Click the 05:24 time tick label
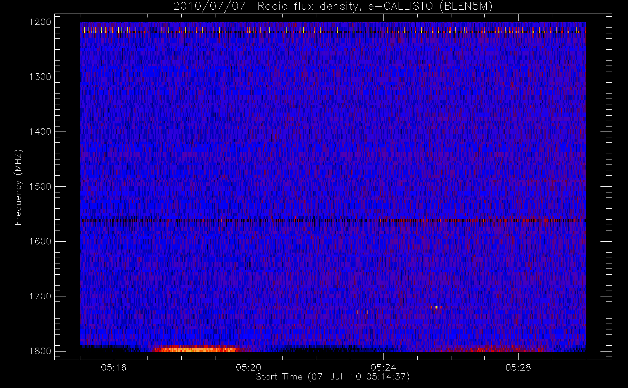The width and height of the screenshot is (628, 388). coord(383,367)
